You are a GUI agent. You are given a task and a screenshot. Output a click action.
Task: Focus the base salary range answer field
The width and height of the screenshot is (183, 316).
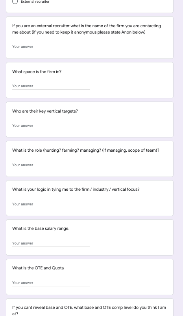click(x=51, y=243)
